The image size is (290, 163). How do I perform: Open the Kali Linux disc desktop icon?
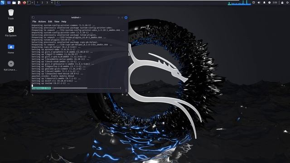pos(11,66)
